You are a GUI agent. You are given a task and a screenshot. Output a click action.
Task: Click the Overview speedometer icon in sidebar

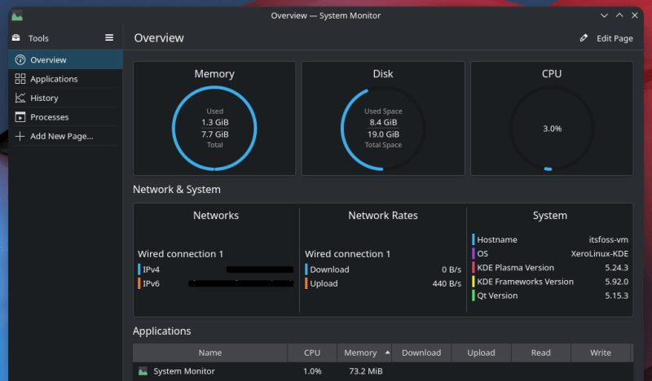[20, 60]
